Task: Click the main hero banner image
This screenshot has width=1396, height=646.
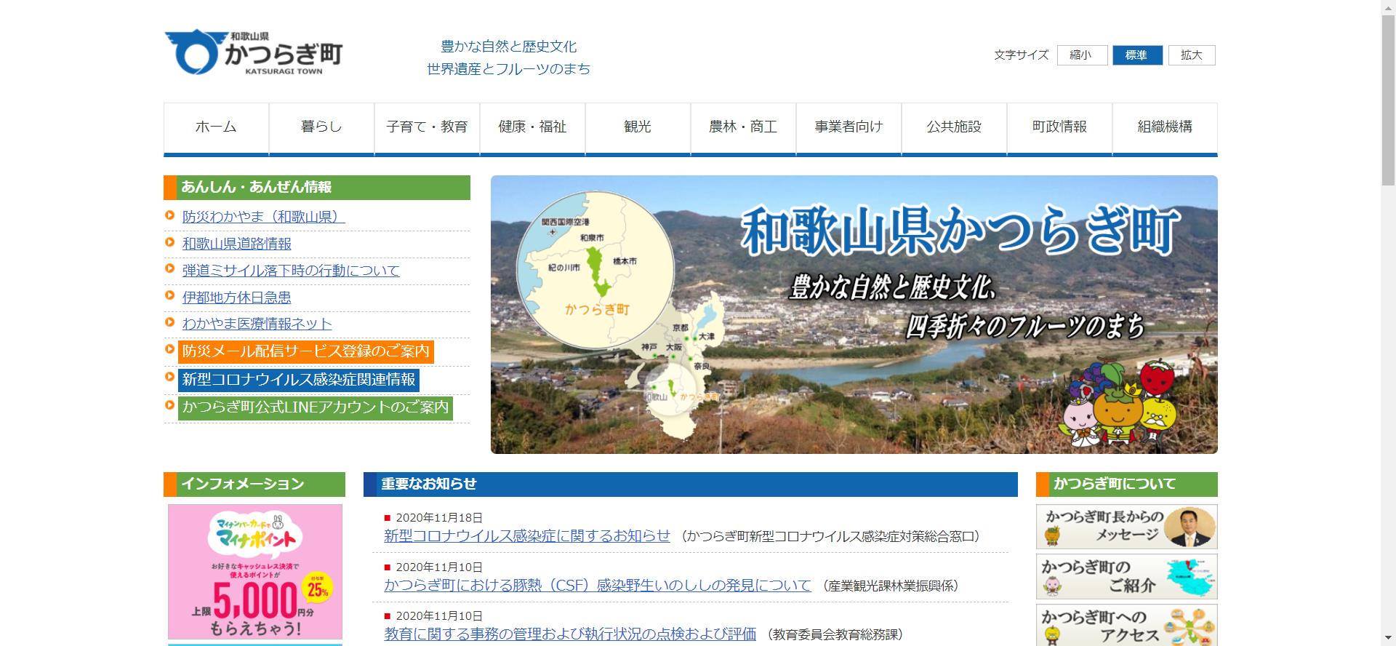Action: point(854,314)
